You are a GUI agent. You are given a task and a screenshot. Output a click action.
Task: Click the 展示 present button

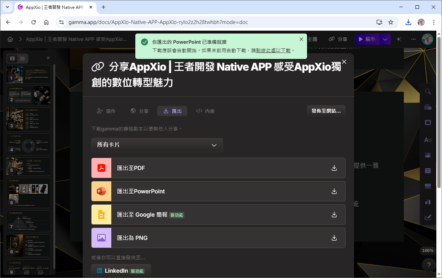tap(367, 39)
